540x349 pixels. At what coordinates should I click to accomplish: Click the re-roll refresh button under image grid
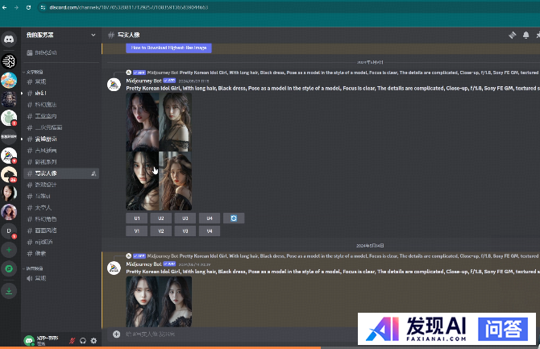coord(233,218)
